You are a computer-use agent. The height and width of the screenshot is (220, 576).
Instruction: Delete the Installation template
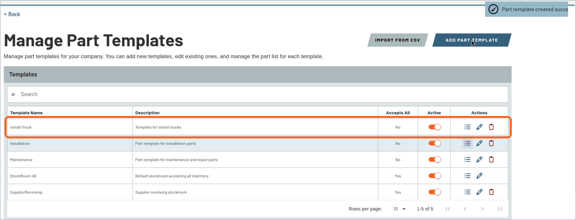491,143
